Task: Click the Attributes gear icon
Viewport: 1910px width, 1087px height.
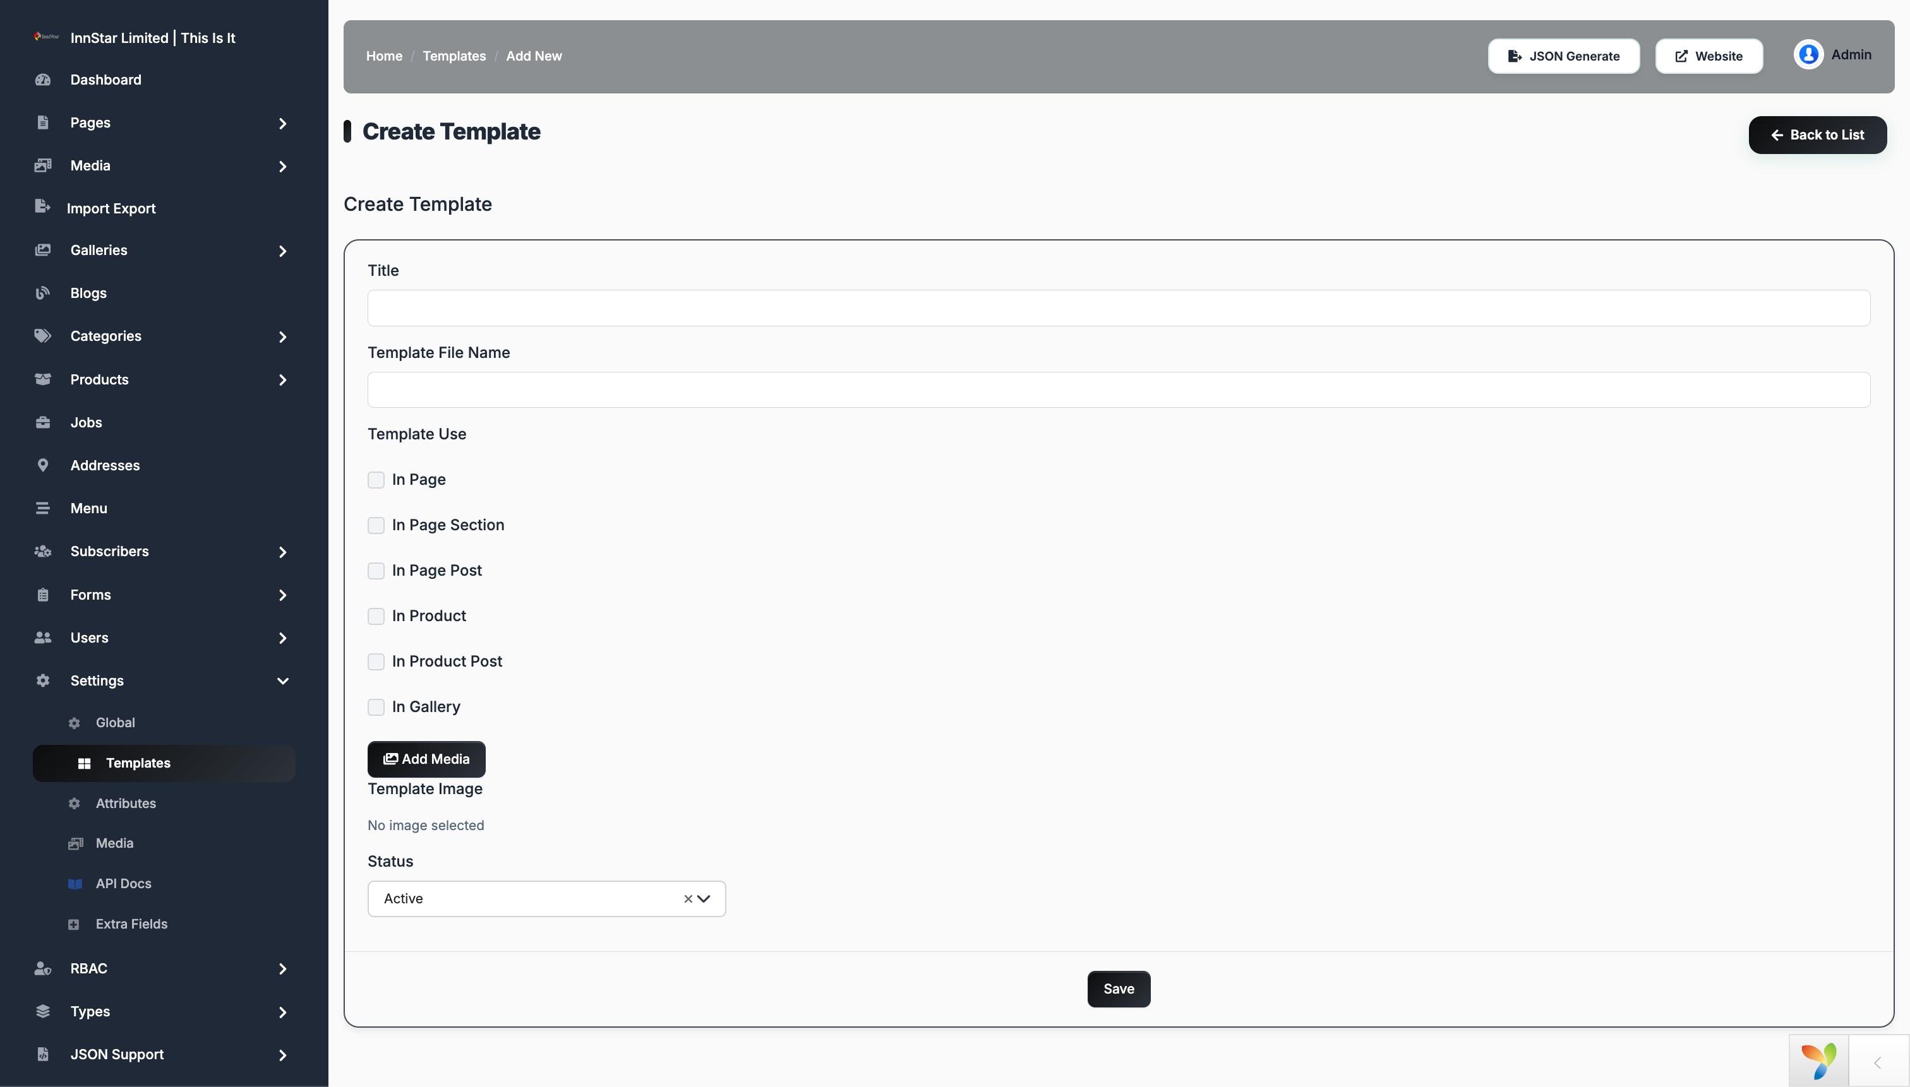Action: point(74,804)
